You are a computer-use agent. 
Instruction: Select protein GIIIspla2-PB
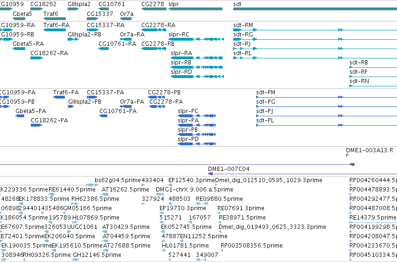pyautogui.click(x=84, y=102)
